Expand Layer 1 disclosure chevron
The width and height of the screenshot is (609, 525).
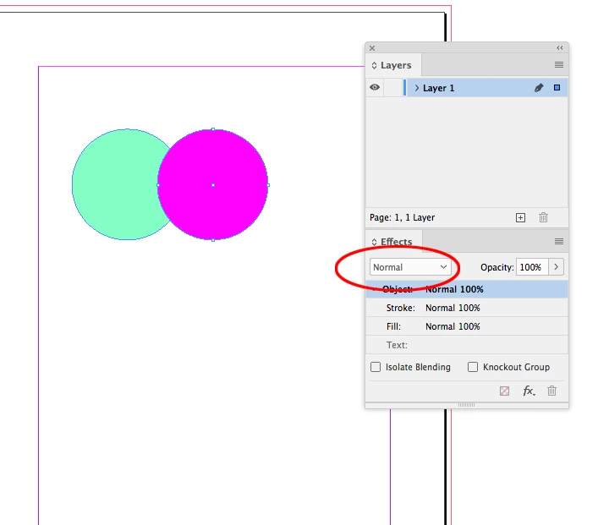point(417,88)
